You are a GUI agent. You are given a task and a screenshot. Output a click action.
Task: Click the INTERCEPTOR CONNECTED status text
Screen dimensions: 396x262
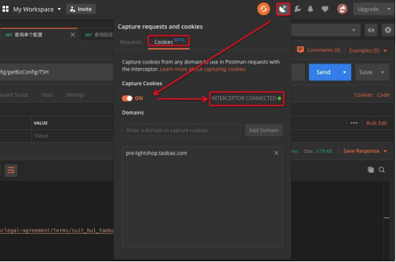click(x=244, y=98)
